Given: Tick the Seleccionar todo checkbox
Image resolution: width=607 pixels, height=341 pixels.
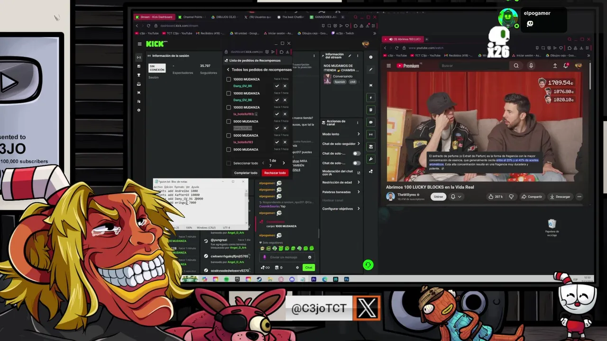Looking at the screenshot, I should [229, 163].
